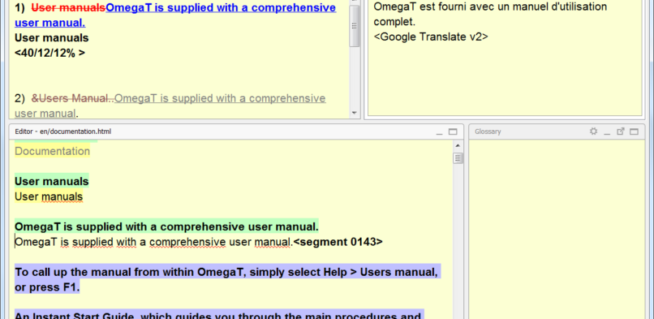This screenshot has width=654, height=319.
Task: Click the 'Editor - en/documentation.html' title
Action: pyautogui.click(x=63, y=131)
